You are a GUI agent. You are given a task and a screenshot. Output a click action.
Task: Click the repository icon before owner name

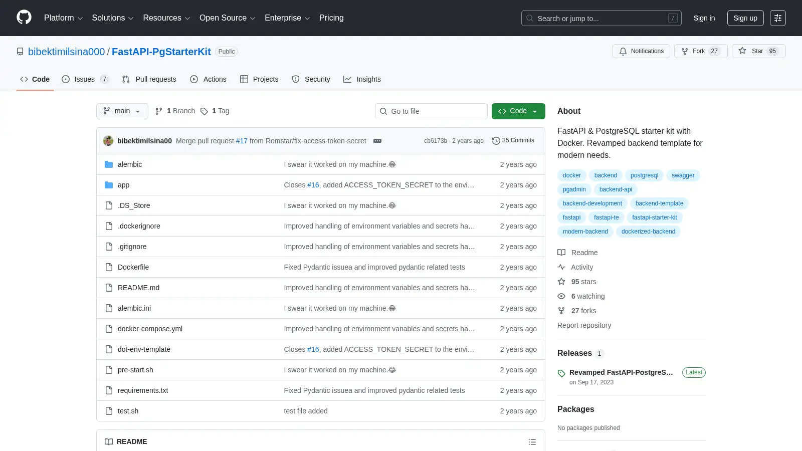coord(20,52)
